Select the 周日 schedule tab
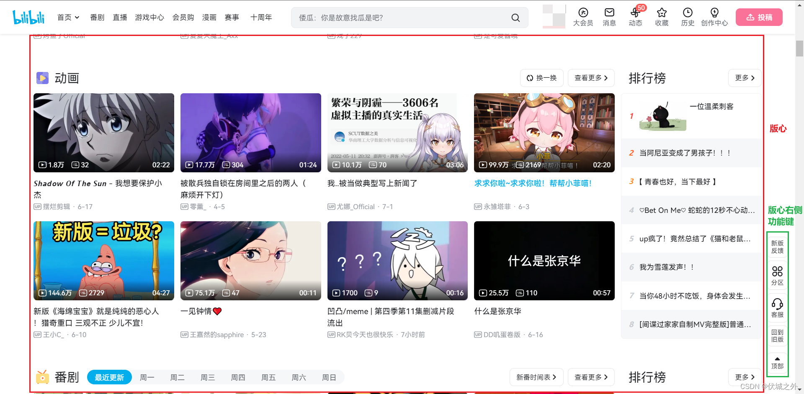The height and width of the screenshot is (394, 804). pos(329,377)
